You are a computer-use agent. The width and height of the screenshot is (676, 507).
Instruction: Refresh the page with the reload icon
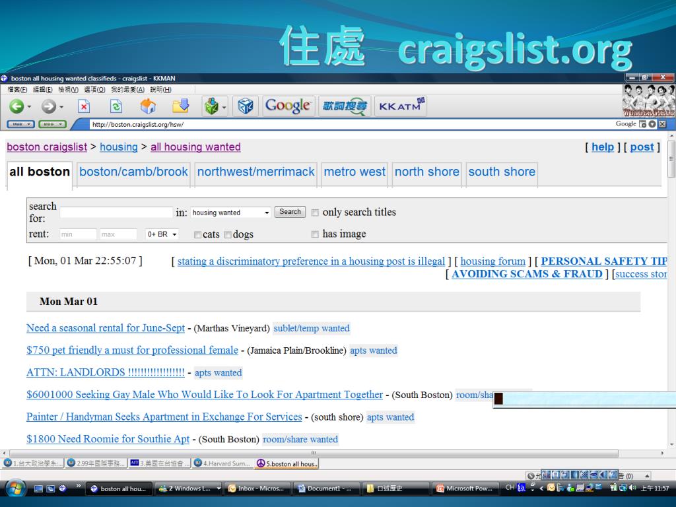[116, 106]
